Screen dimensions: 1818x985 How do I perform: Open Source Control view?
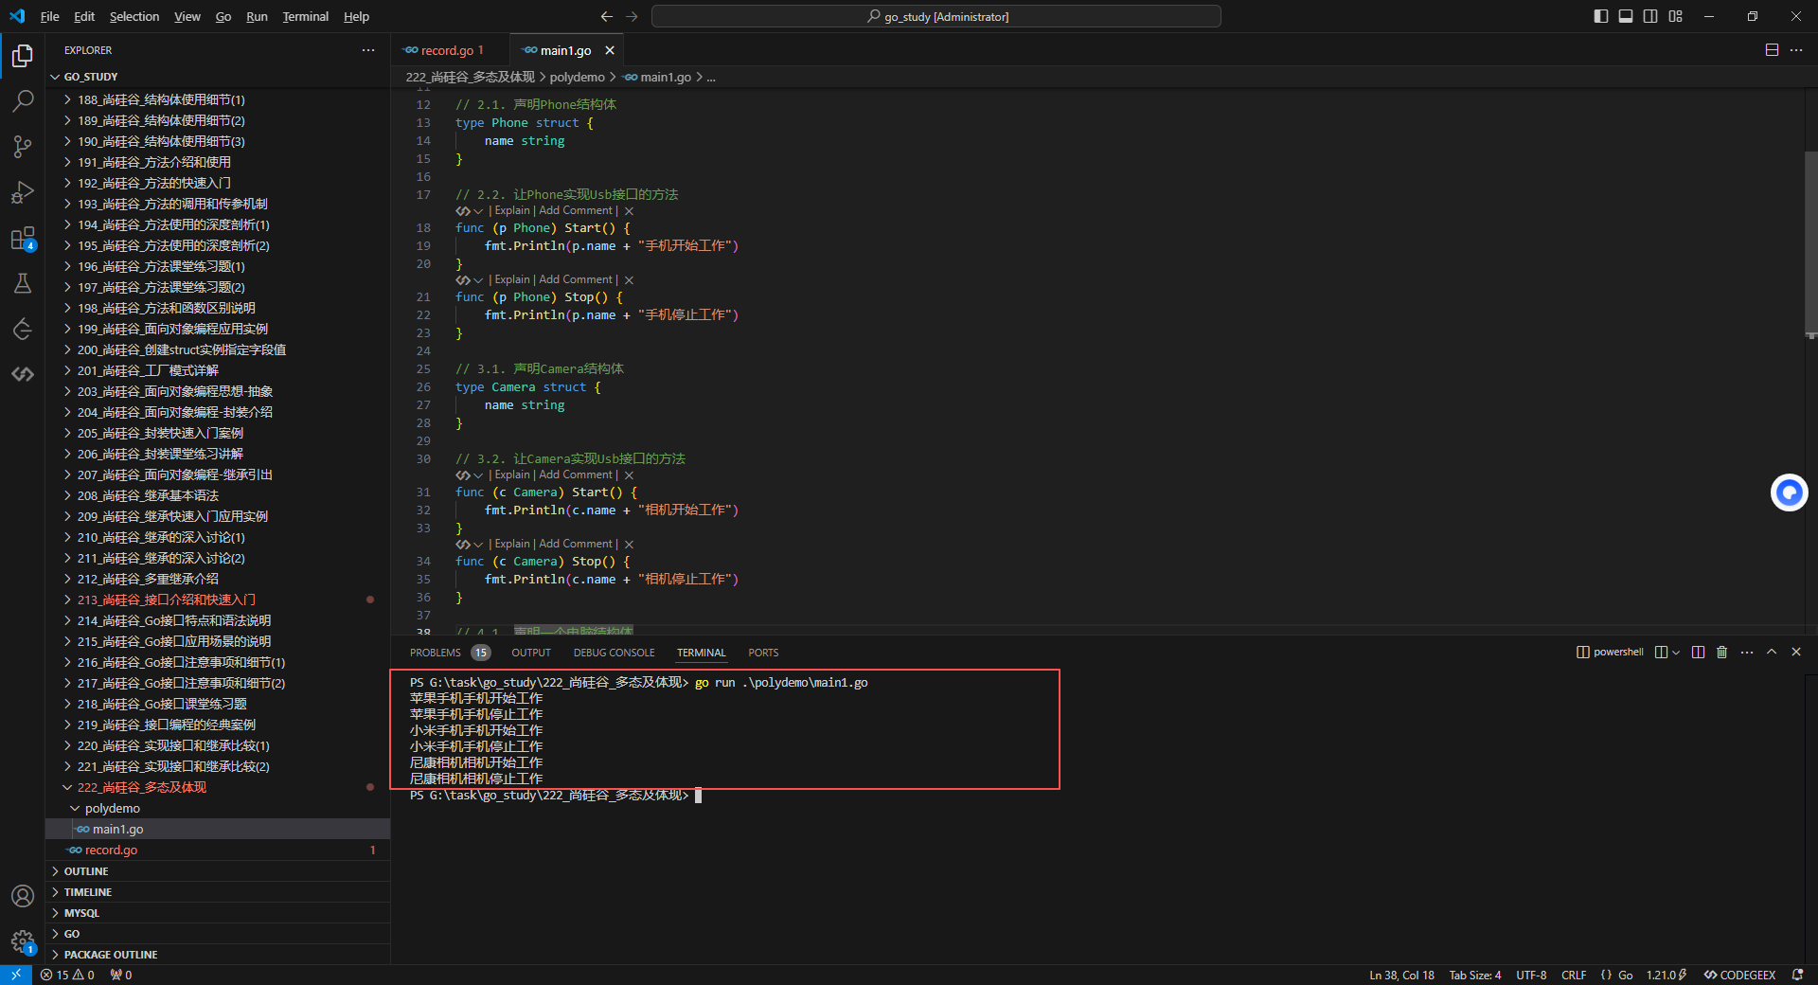coord(23,147)
